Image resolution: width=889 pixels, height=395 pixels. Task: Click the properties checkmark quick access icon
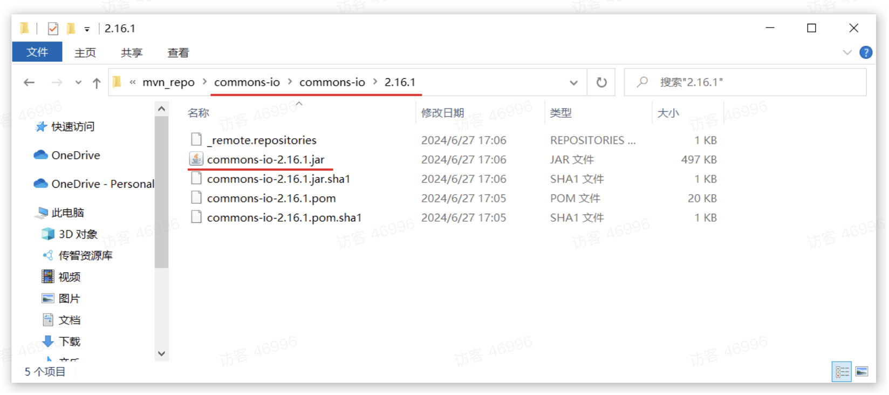[53, 29]
